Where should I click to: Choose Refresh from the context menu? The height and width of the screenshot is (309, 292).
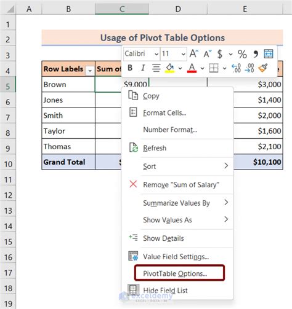pyautogui.click(x=177, y=148)
